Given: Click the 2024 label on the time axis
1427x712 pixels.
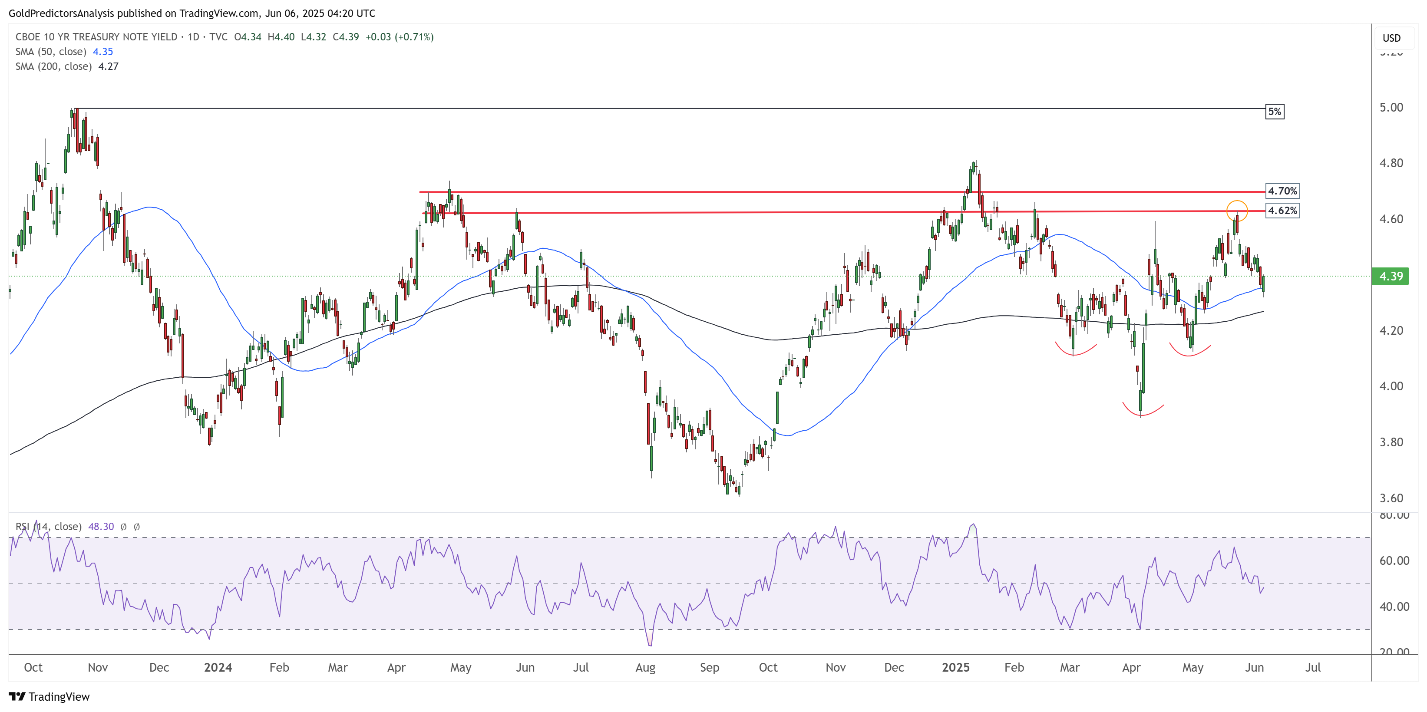Looking at the screenshot, I should click(x=218, y=667).
